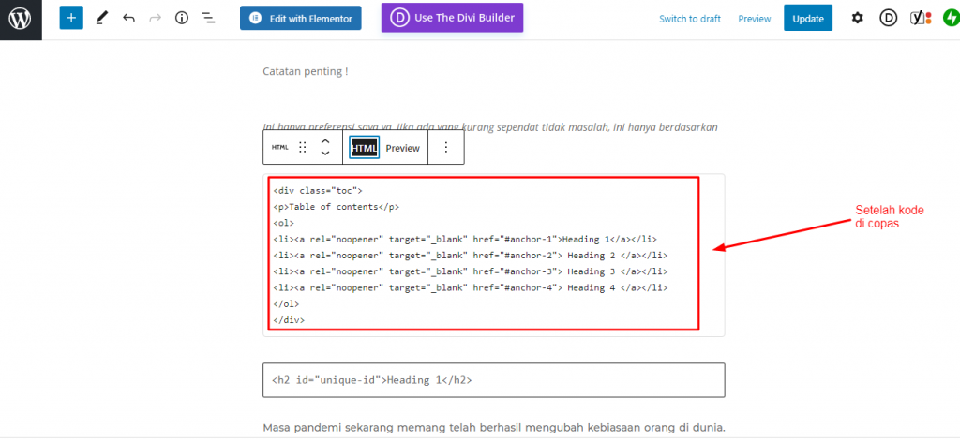Click the opening '<ol>' code line
The image size is (960, 440).
click(283, 223)
